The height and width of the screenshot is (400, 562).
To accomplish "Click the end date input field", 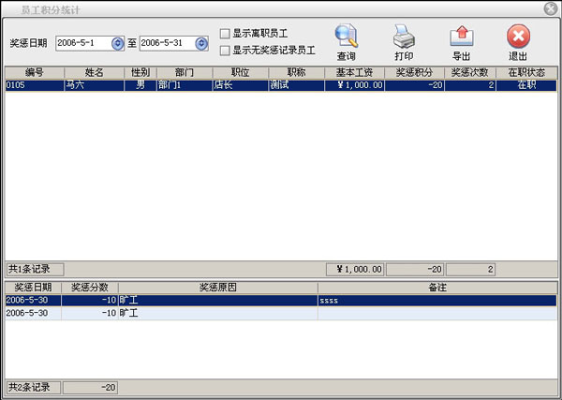I will point(166,43).
